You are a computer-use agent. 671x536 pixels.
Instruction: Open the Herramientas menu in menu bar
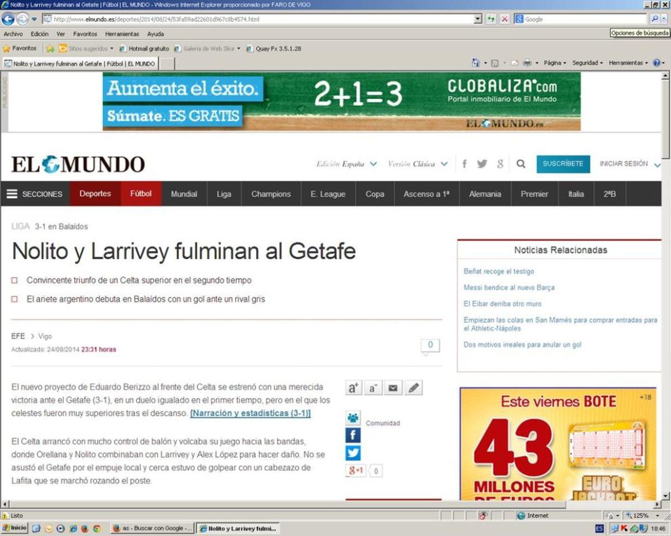point(122,34)
